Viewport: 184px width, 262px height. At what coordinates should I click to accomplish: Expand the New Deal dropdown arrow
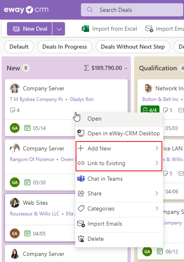click(x=59, y=29)
